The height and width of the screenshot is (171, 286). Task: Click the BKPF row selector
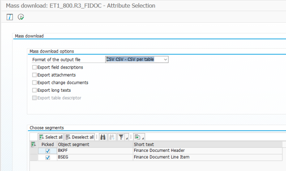(34, 151)
